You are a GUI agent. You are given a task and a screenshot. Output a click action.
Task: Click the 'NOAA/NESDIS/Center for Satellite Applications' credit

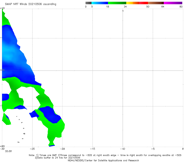(x=103, y=160)
